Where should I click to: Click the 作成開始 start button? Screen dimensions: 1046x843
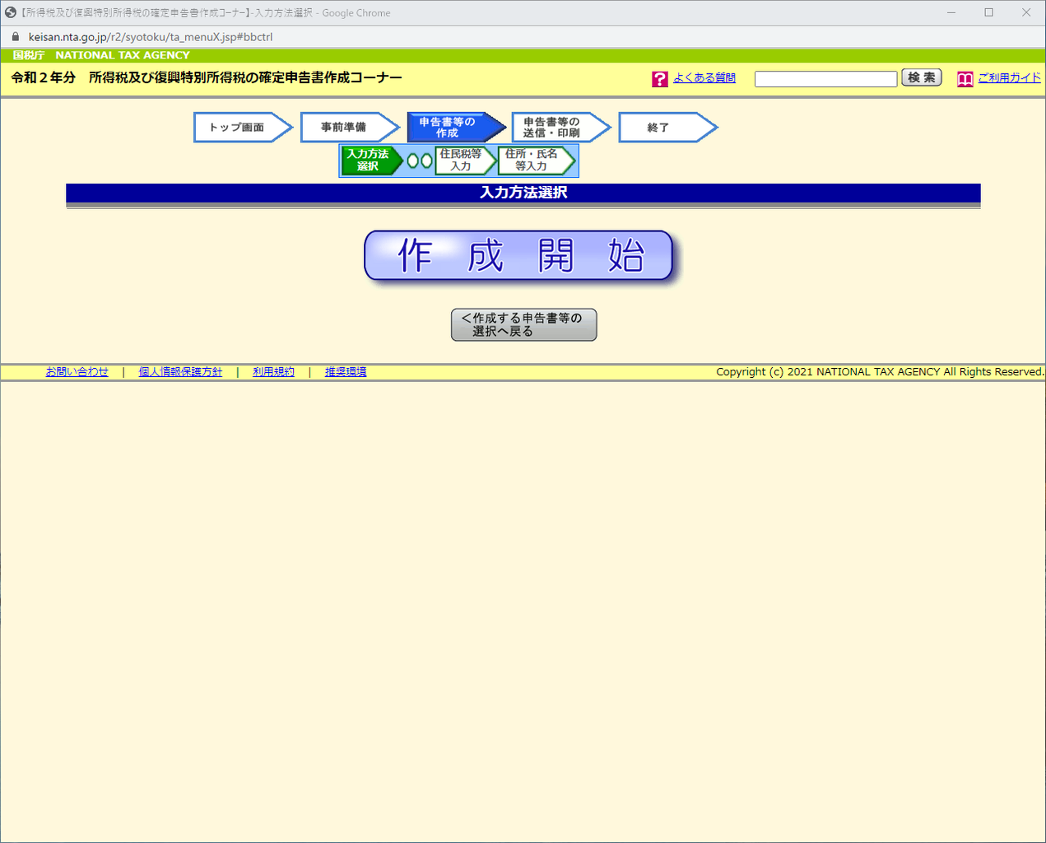pos(518,255)
